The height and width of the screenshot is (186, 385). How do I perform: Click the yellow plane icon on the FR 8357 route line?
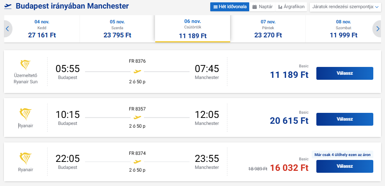[137, 117]
